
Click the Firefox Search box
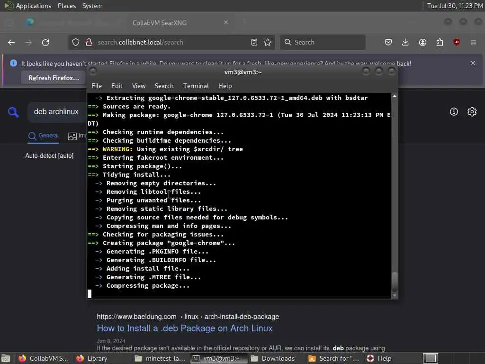[323, 42]
